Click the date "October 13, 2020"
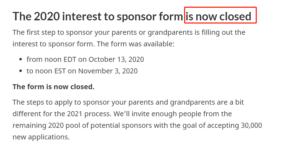Viewport: 281px width, 145px height. [116, 59]
